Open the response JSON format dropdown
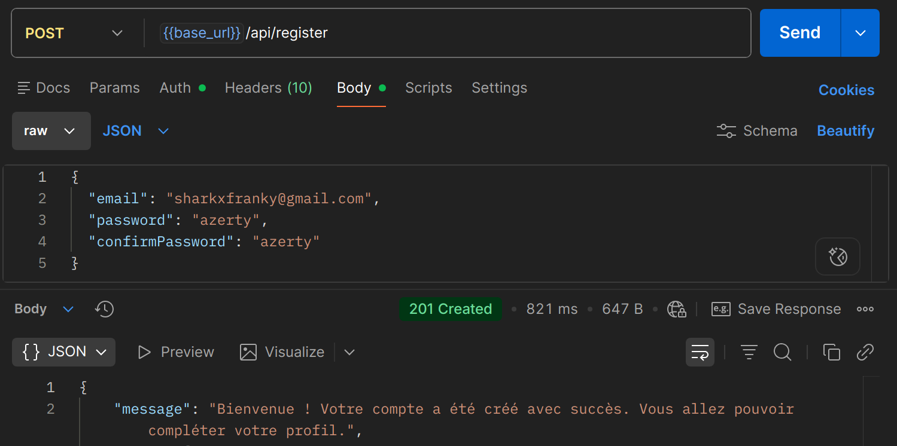The height and width of the screenshot is (446, 897). point(63,352)
